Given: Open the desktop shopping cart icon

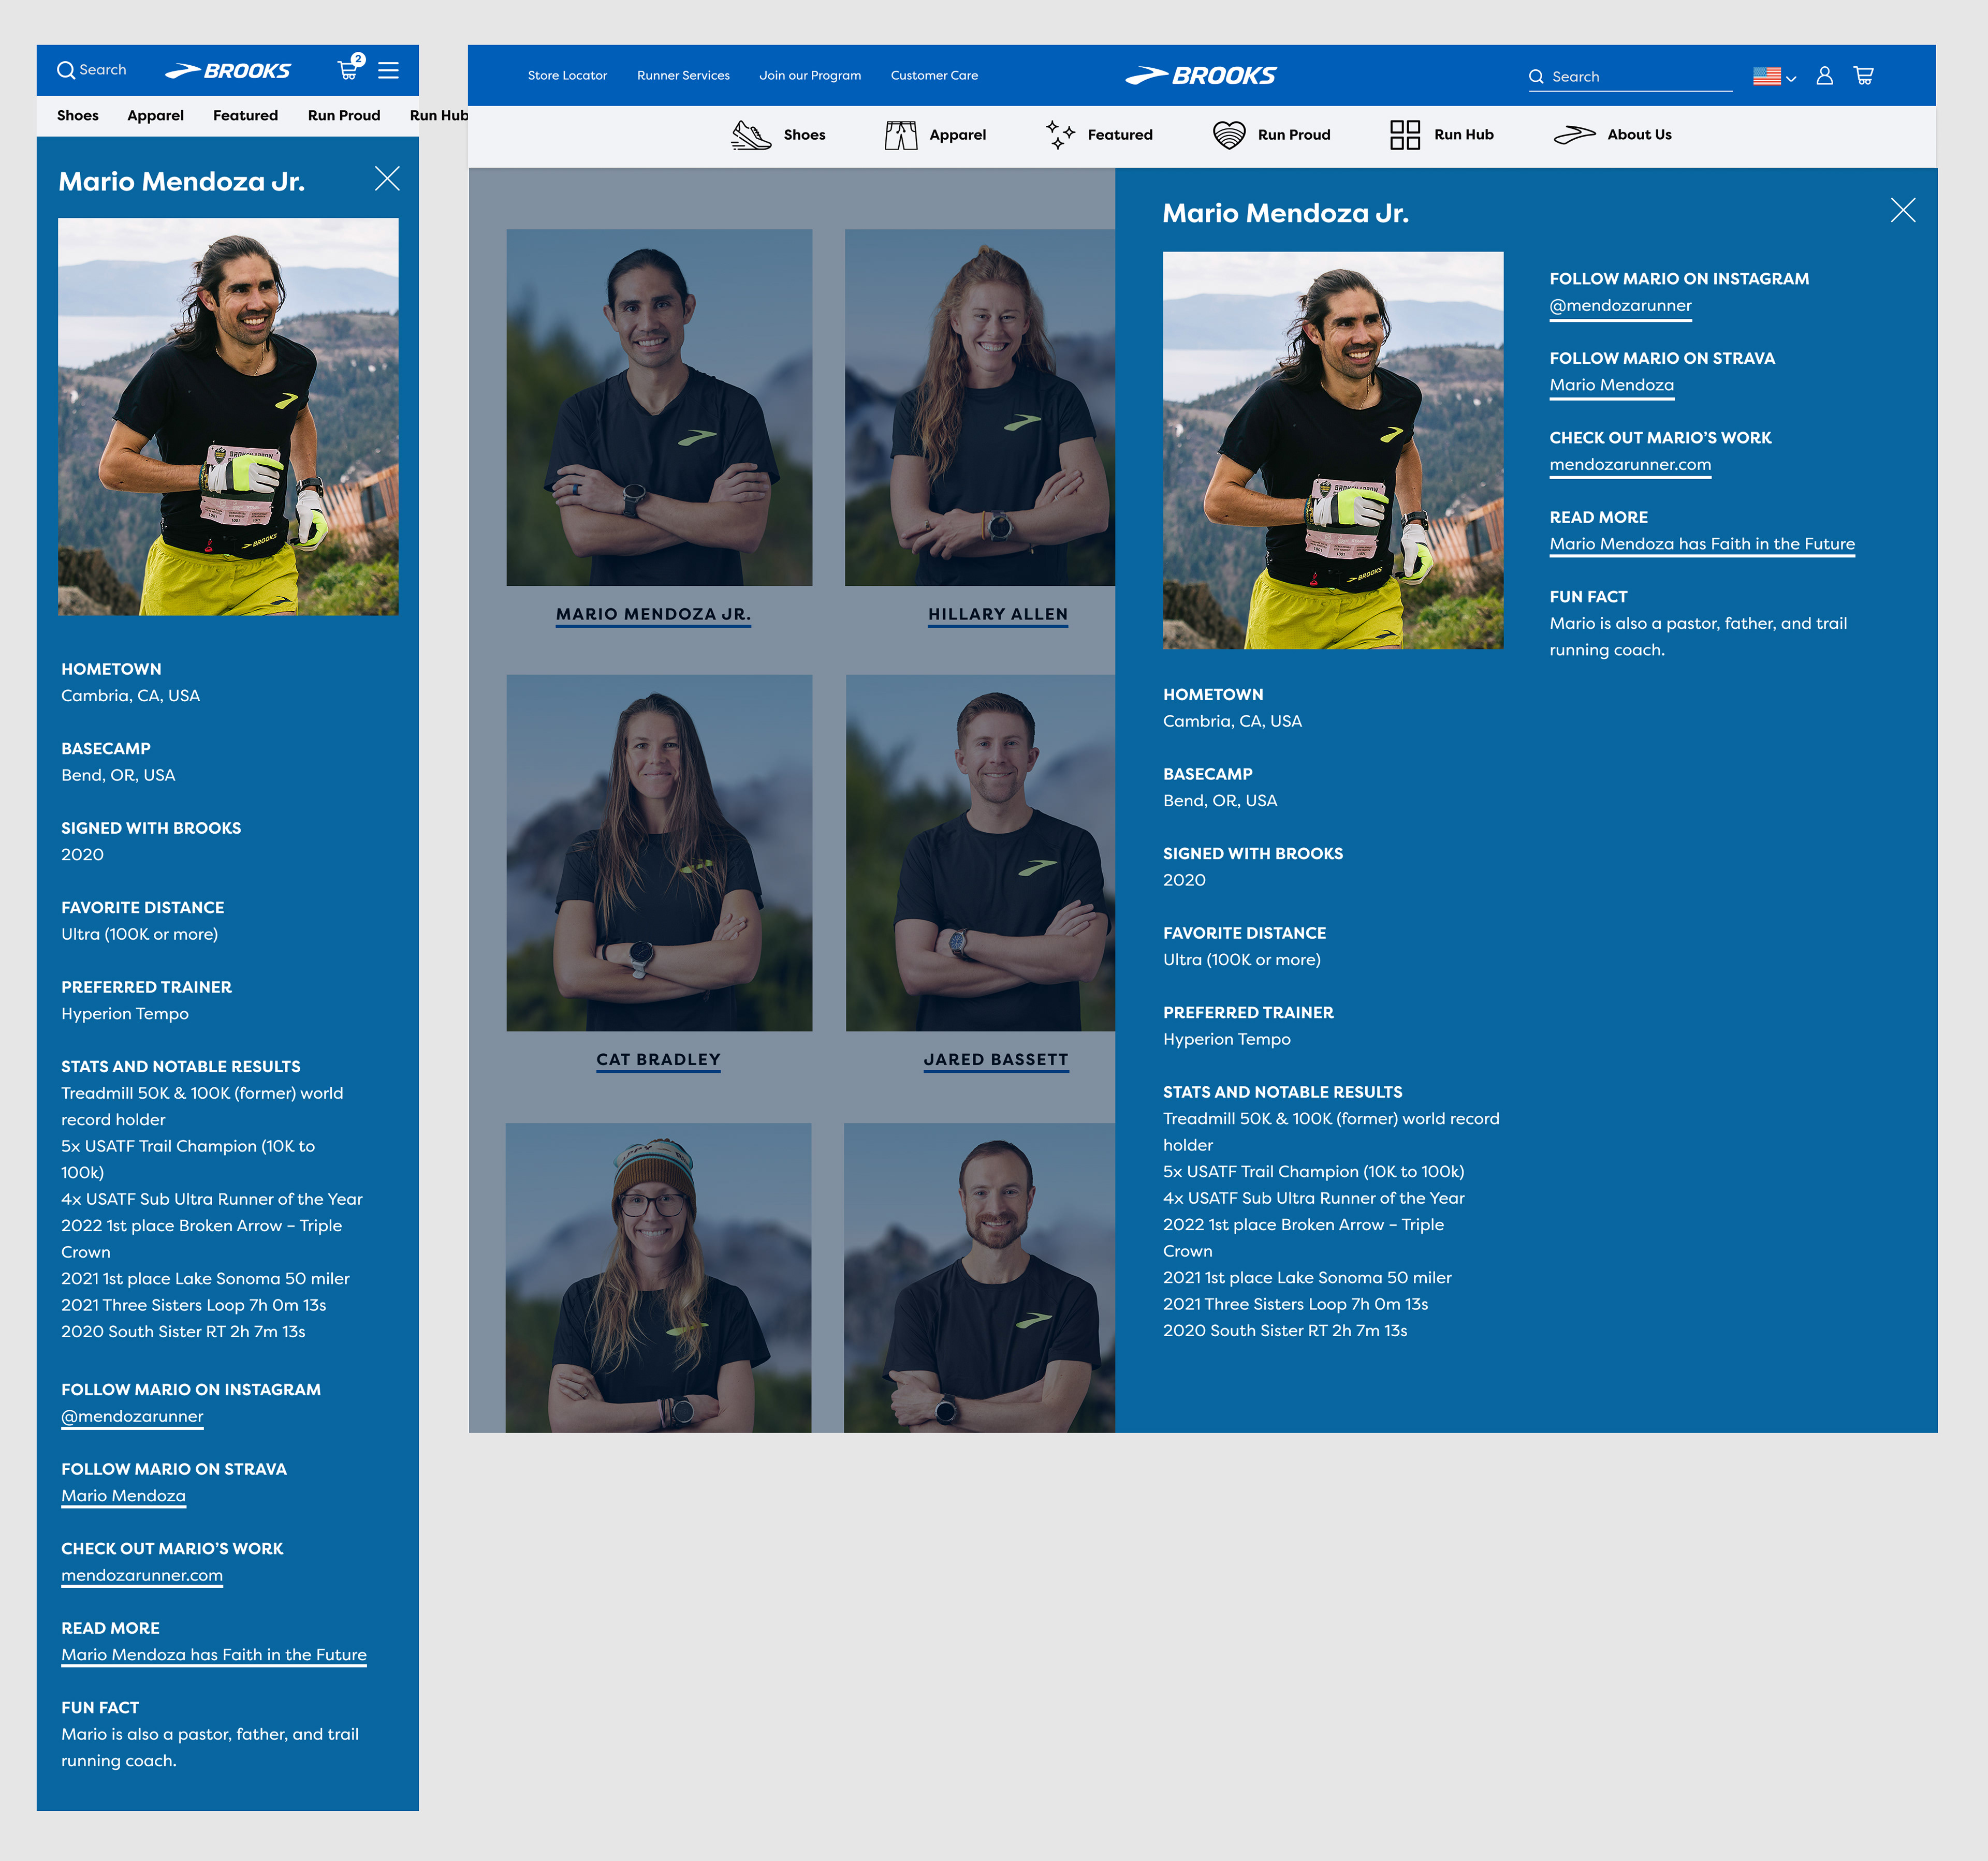Looking at the screenshot, I should point(1863,76).
